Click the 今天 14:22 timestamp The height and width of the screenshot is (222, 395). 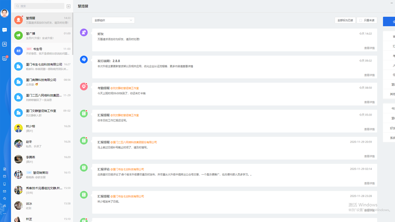pyautogui.click(x=365, y=34)
